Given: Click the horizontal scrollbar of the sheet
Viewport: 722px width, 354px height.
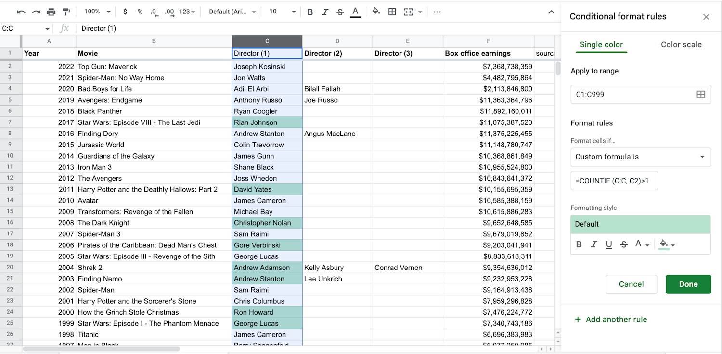Looking at the screenshot, I should click(101, 349).
